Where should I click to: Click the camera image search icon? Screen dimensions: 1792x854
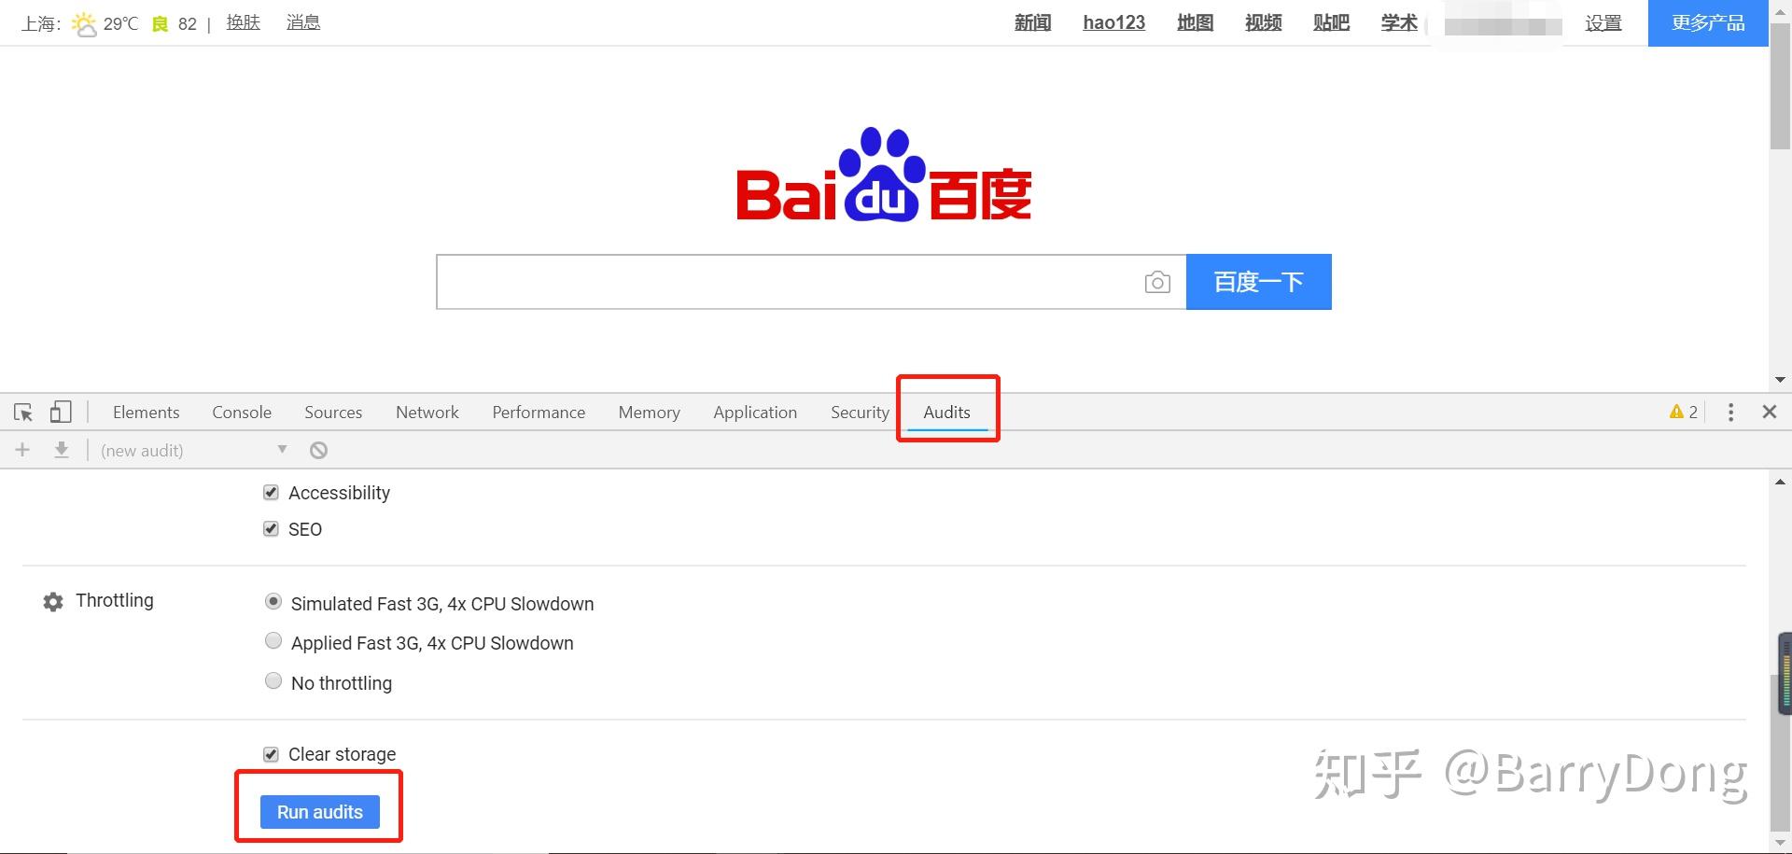coord(1157,282)
